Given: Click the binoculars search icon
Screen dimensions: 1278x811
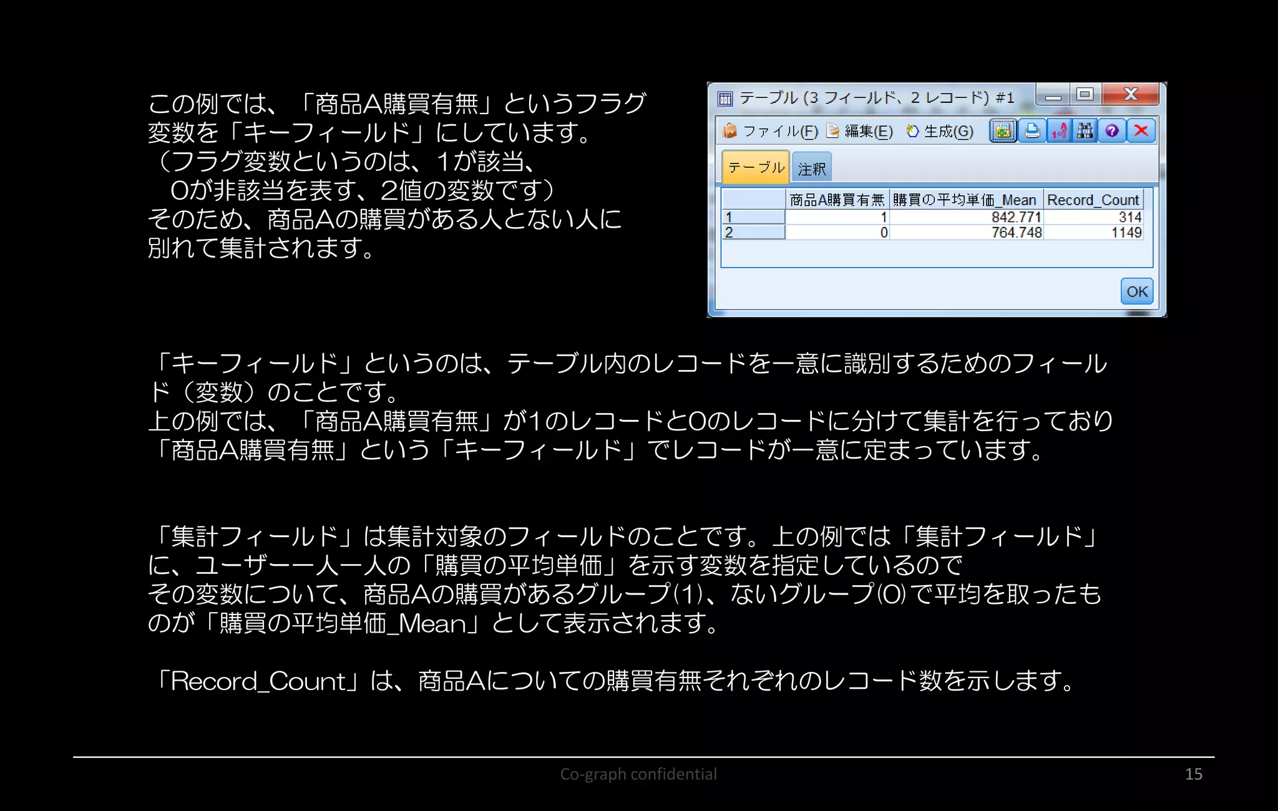Looking at the screenshot, I should (1085, 131).
